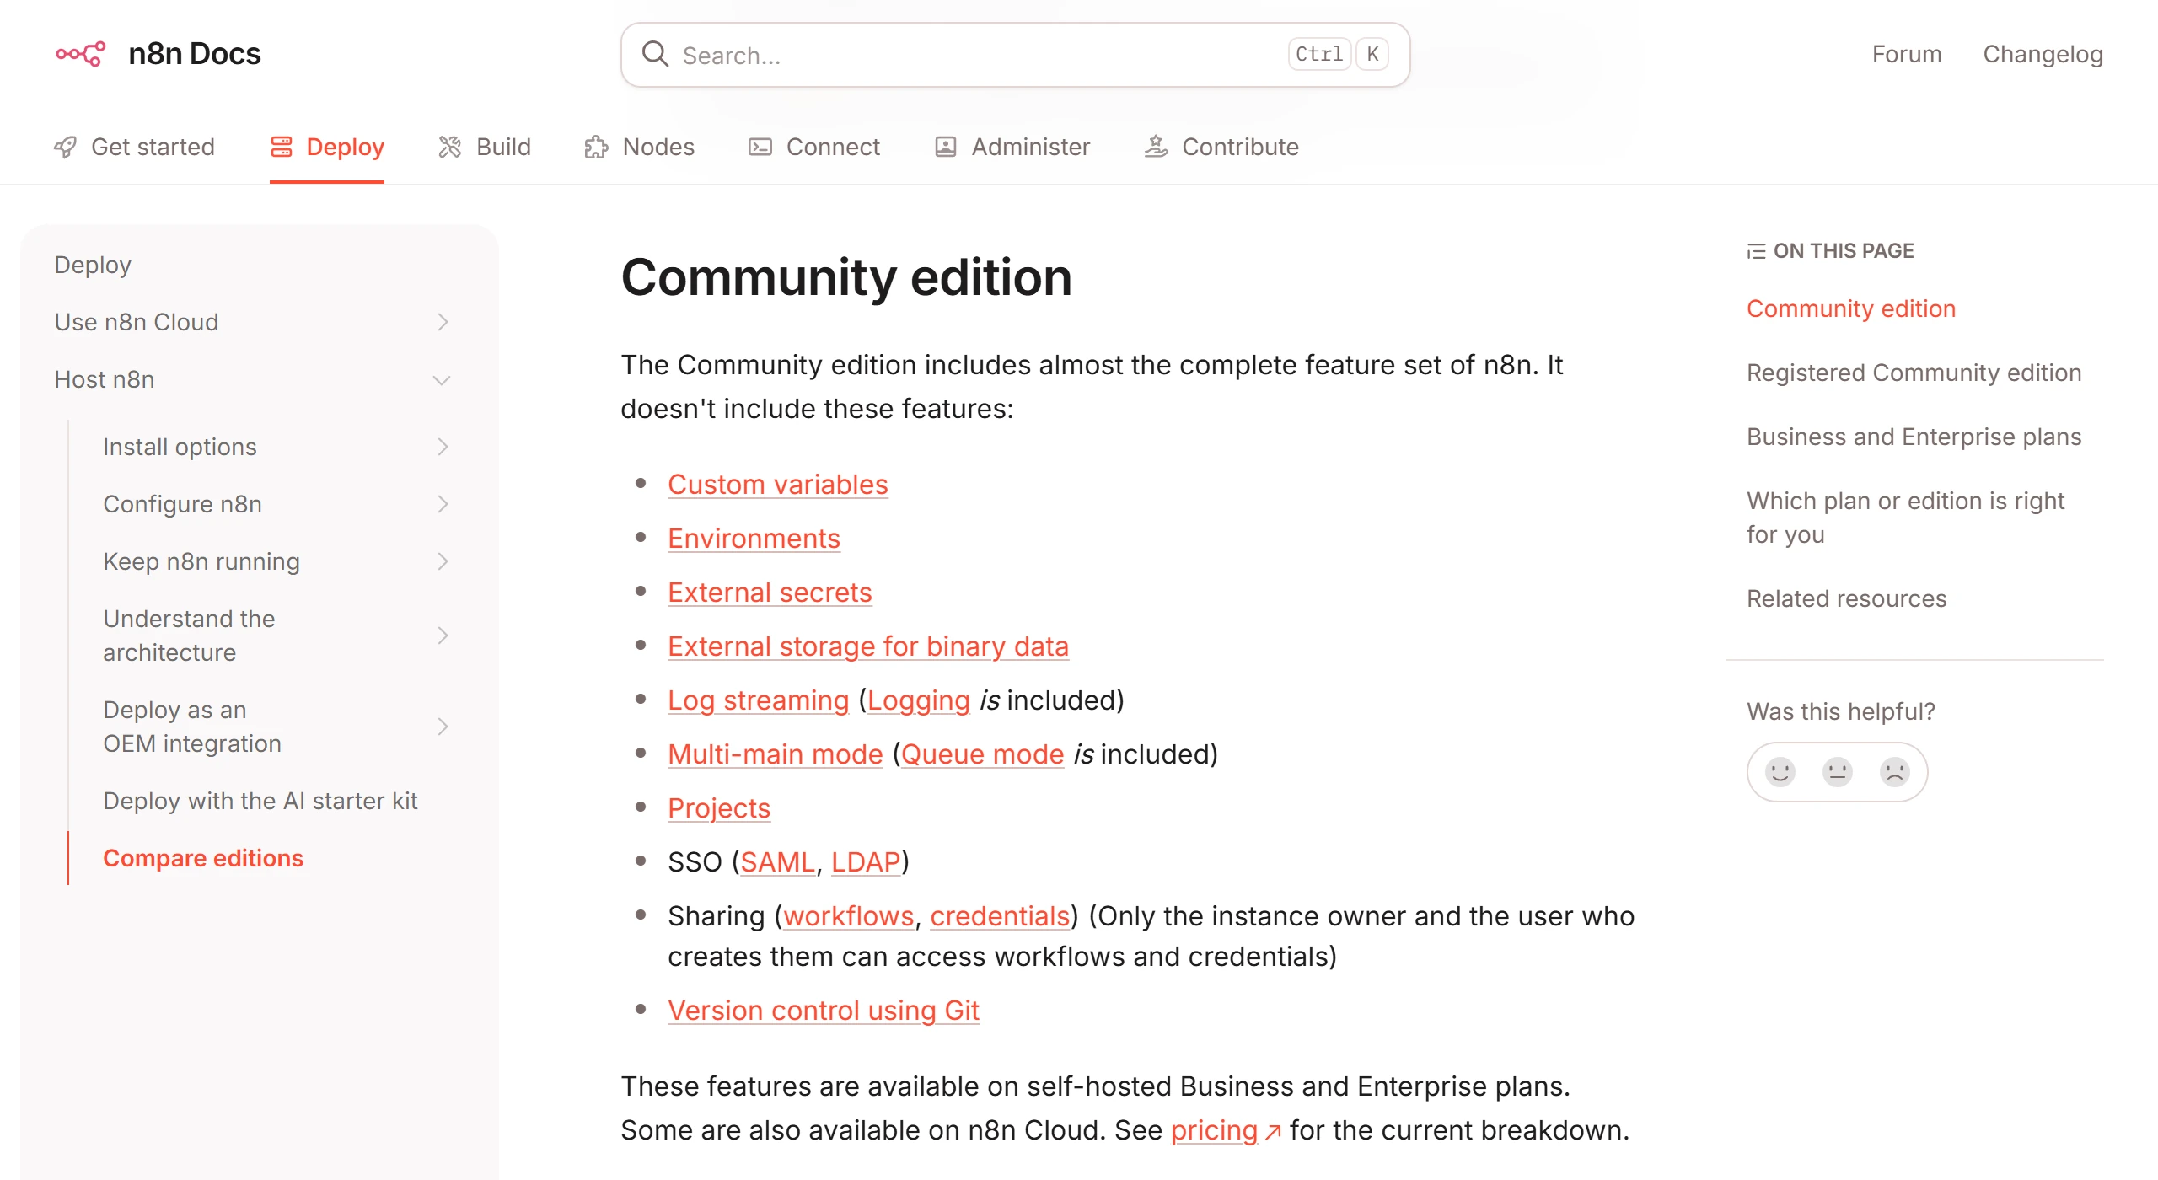Screen dimensions: 2158x1180
Task: Click the neutral face feedback icon
Action: 1838,771
